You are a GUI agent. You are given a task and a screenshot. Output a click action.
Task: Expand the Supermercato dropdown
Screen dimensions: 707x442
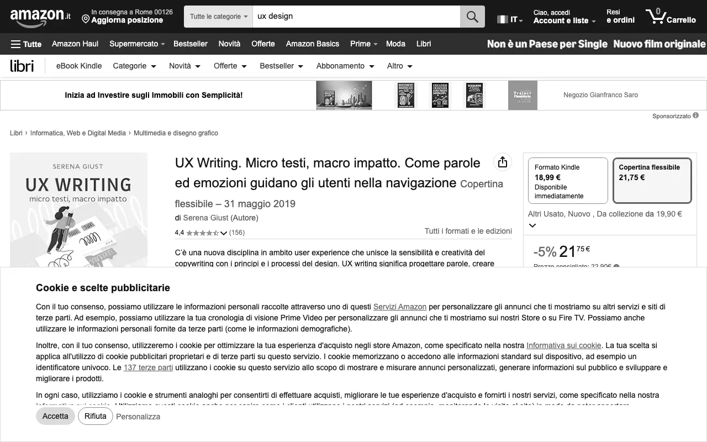point(137,44)
